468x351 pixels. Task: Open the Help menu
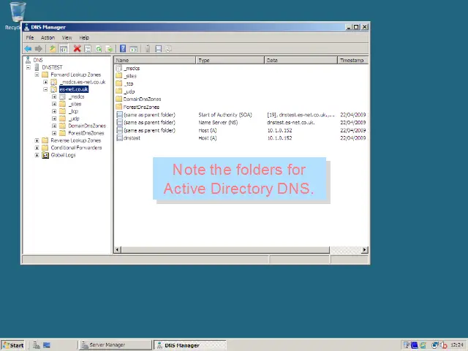tap(84, 37)
